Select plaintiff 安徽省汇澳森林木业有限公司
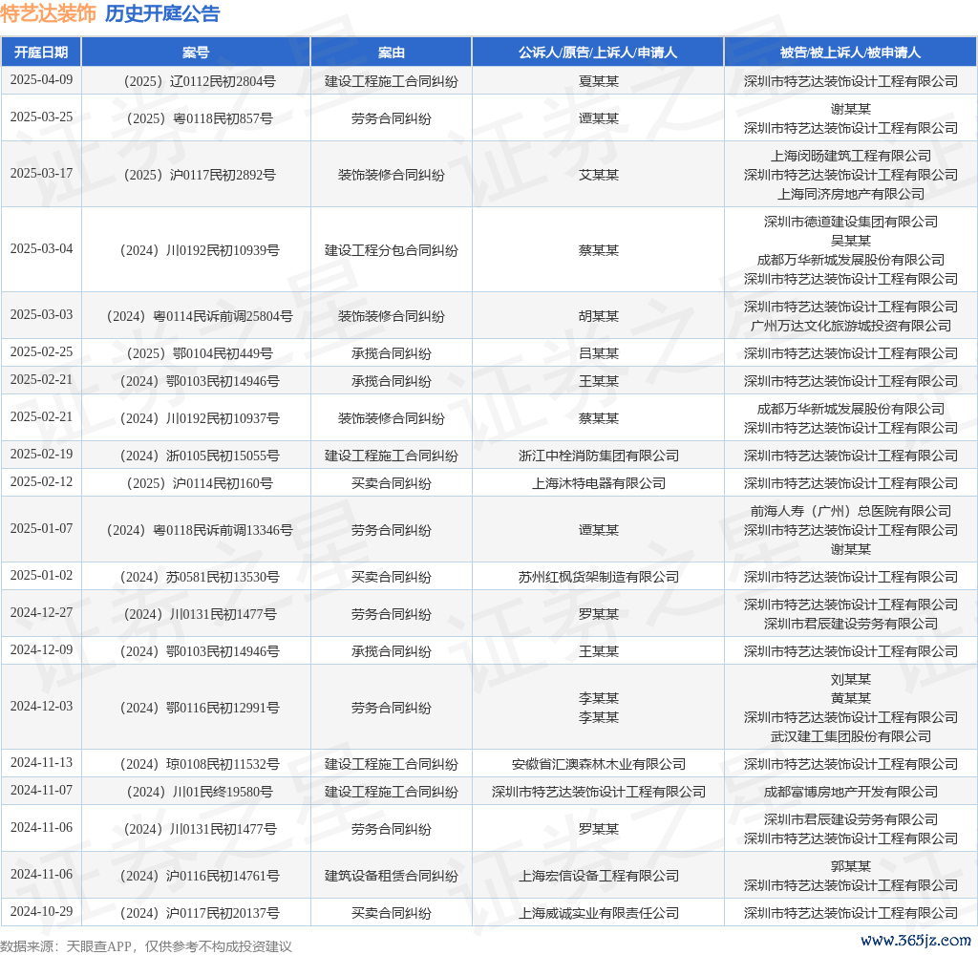This screenshot has height=955, width=978. 598,764
